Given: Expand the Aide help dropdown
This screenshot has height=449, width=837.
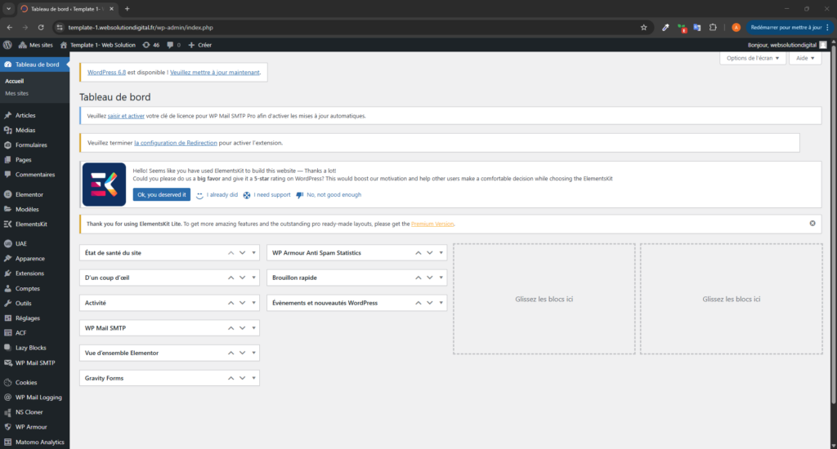Looking at the screenshot, I should point(805,59).
